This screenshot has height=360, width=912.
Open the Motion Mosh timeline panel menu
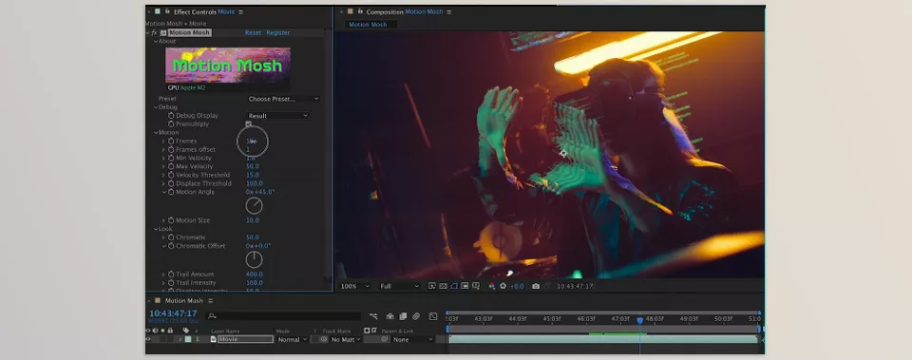point(210,301)
